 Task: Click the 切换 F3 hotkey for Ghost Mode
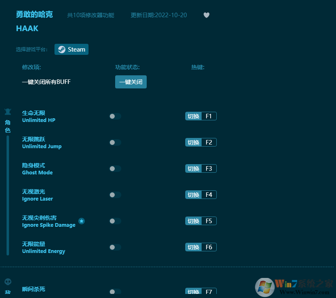tap(201, 168)
